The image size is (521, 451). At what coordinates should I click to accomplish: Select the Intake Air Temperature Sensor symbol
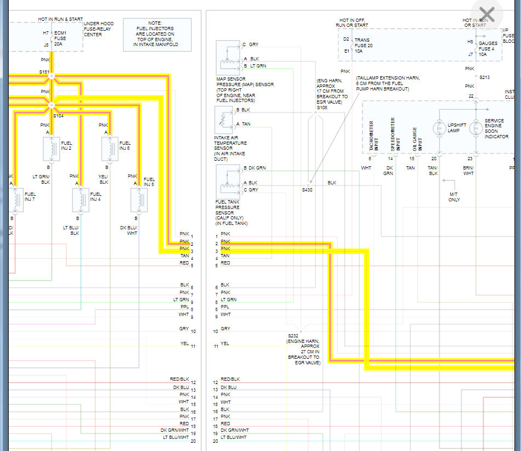(x=224, y=120)
